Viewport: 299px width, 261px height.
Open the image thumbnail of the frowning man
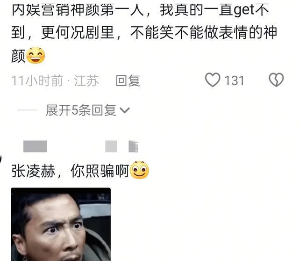[x=61, y=225]
